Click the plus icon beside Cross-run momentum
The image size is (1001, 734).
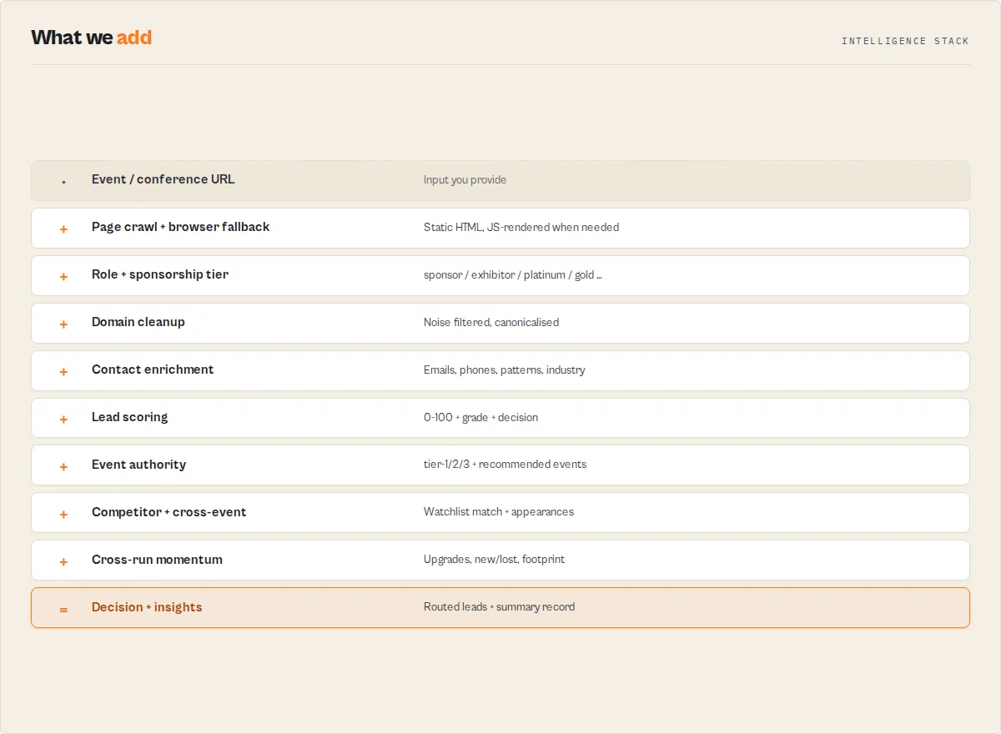(63, 561)
